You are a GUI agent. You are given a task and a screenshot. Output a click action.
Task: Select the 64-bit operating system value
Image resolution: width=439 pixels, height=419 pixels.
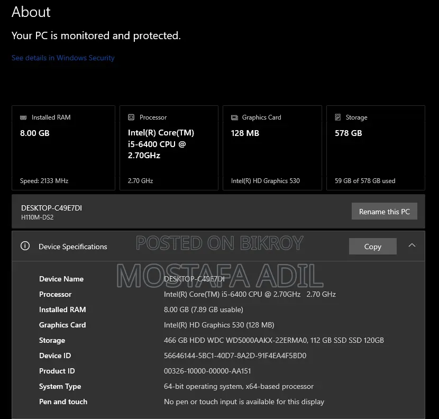[239, 387]
